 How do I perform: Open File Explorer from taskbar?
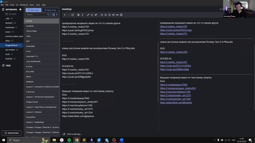click(54, 140)
